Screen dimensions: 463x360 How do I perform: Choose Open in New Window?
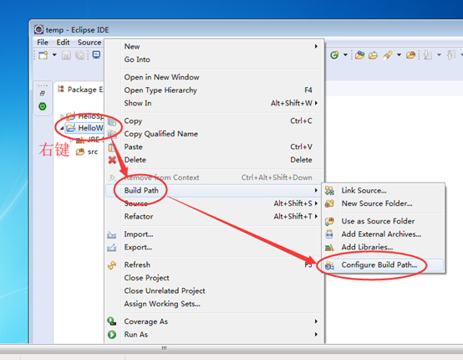point(215,77)
